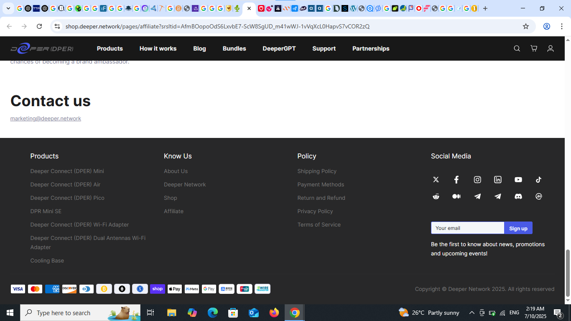Open the LinkedIn social icon

click(498, 180)
